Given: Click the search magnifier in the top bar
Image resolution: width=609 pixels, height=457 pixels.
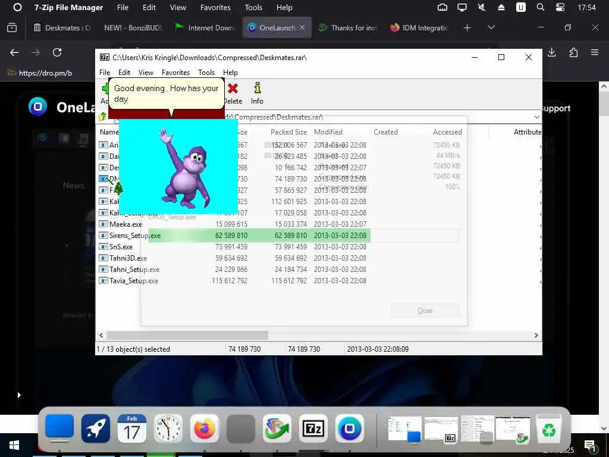Looking at the screenshot, I should [540, 7].
